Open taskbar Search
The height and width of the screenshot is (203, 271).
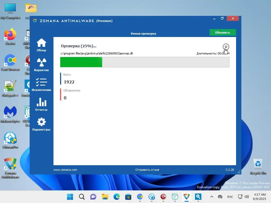pos(82,197)
